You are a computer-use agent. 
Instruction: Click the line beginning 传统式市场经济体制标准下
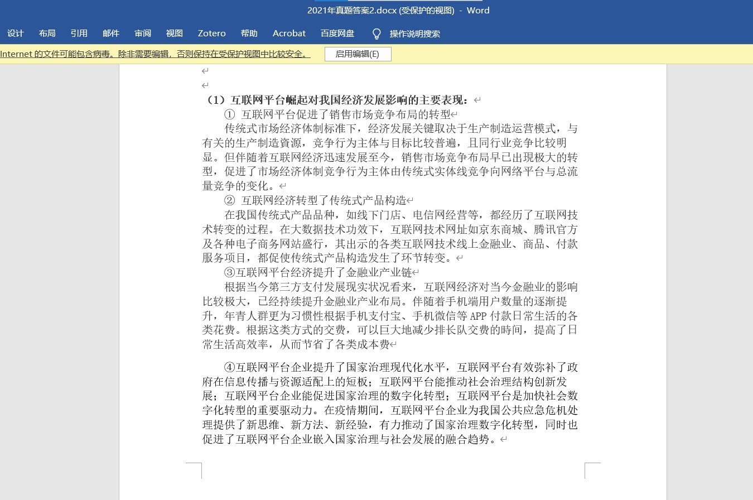(x=401, y=129)
